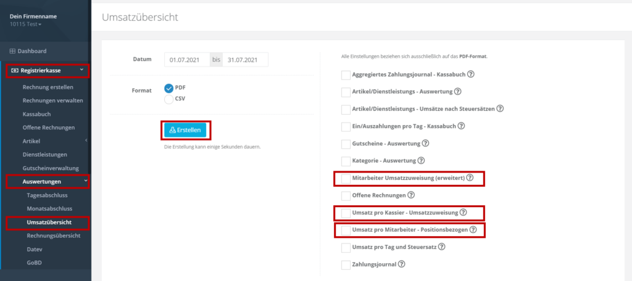Viewport: 632px width, 281px height.
Task: Open help for Umsatz pro Tag und Steuersatz
Action: (441, 246)
